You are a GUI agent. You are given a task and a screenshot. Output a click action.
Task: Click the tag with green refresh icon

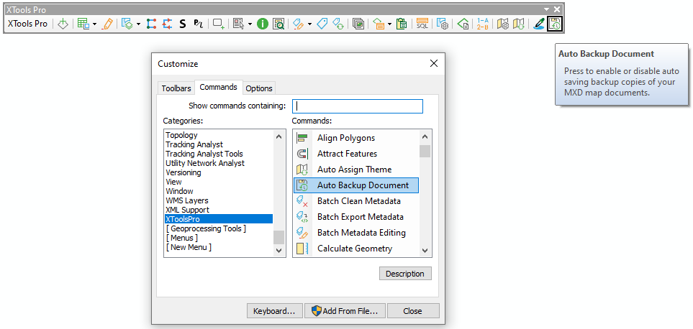point(338,24)
